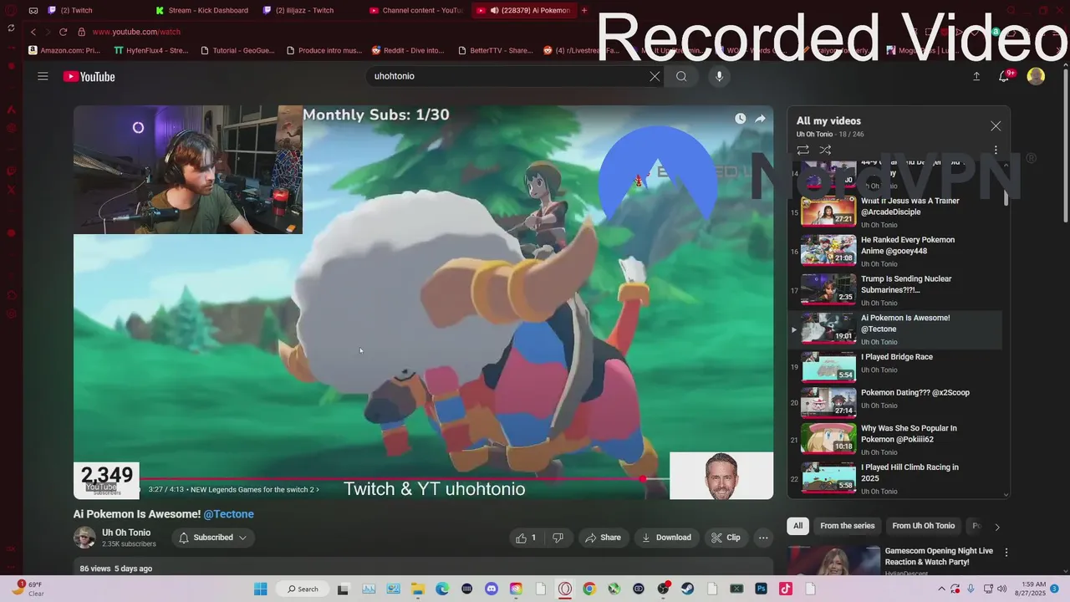This screenshot has height=602, width=1070.
Task: Open the BetterTTV bookmark
Action: coord(495,50)
